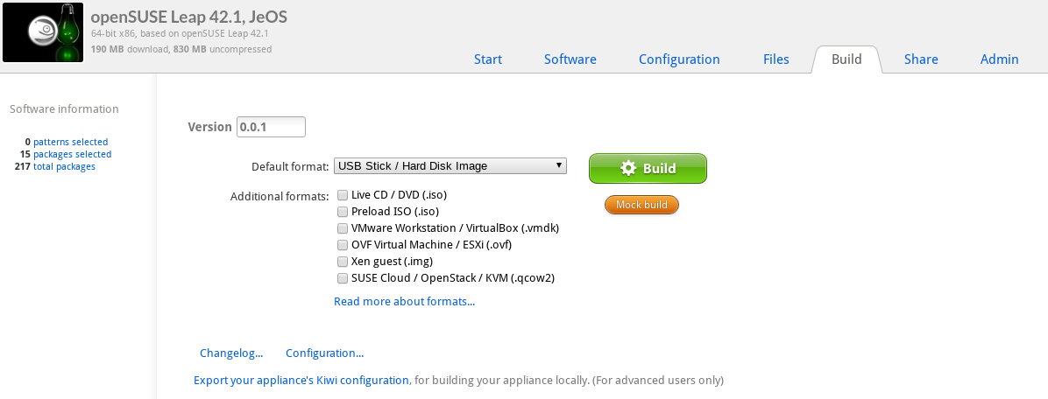The width and height of the screenshot is (1048, 399).
Task: Click Export your appliance's Kiwi configuration link
Action: [301, 381]
